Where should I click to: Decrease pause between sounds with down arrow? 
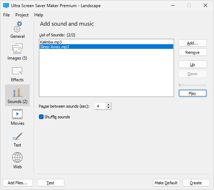(x=109, y=108)
